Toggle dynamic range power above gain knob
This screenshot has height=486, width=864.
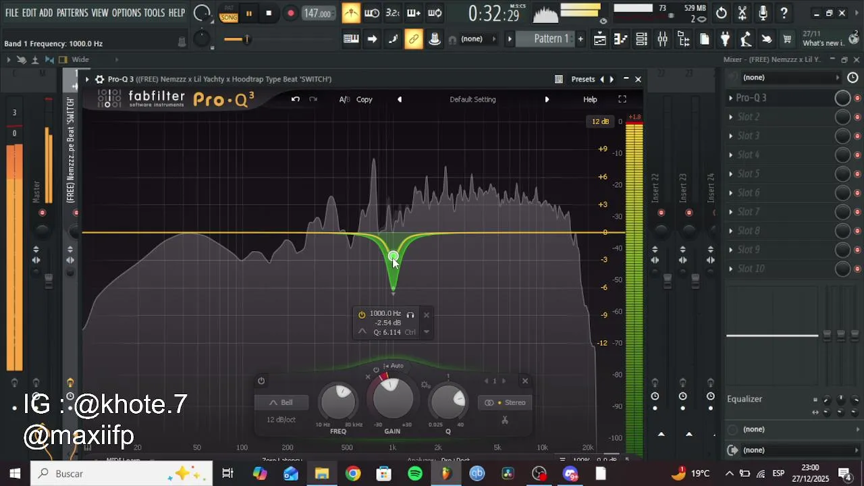point(376,369)
